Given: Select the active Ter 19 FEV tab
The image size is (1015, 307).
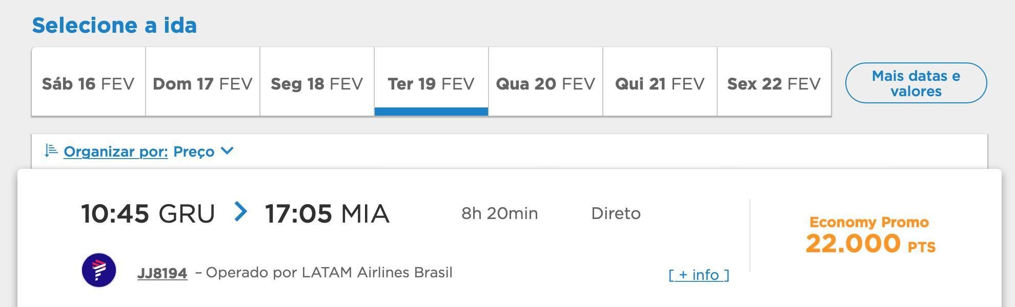Looking at the screenshot, I should click(x=431, y=82).
